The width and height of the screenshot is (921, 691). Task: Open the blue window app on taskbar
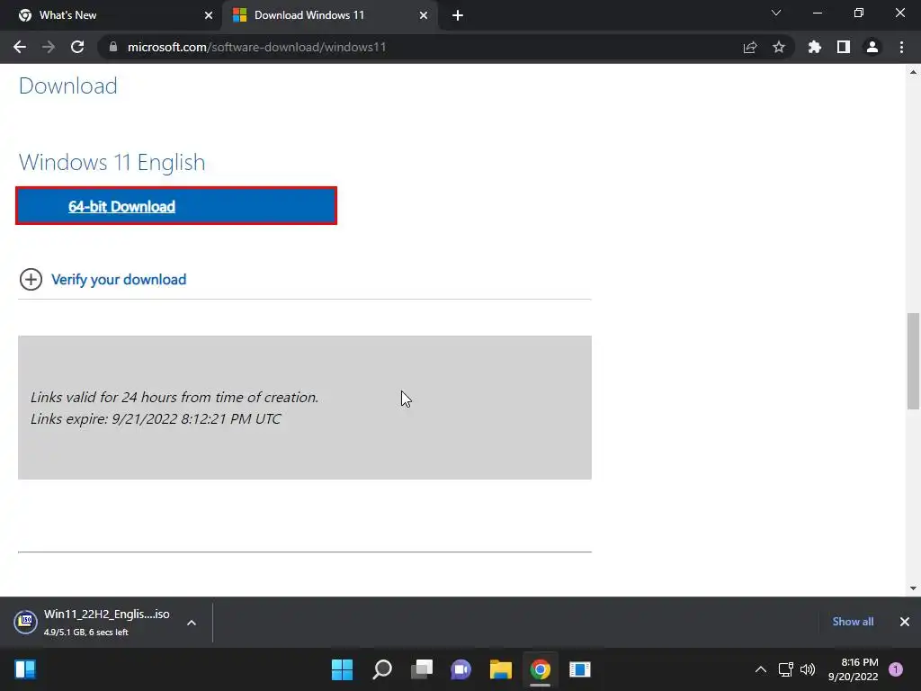tap(580, 669)
